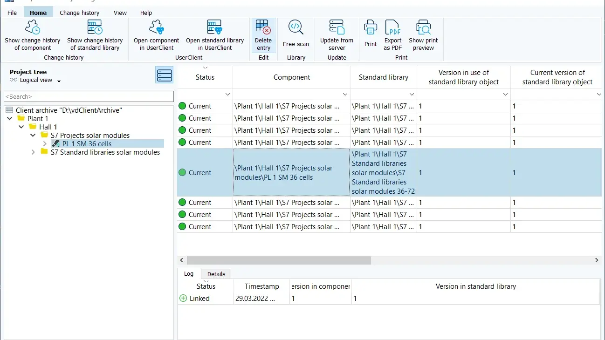
Task: Click the S7 Standard libraries solar modules folder icon
Action: click(x=44, y=152)
